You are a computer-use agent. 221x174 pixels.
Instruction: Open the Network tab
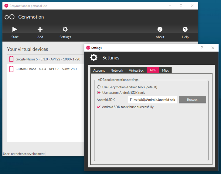[117, 70]
